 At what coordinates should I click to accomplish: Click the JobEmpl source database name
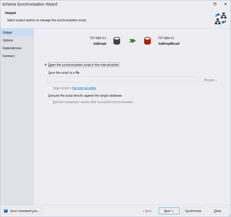(100, 44)
